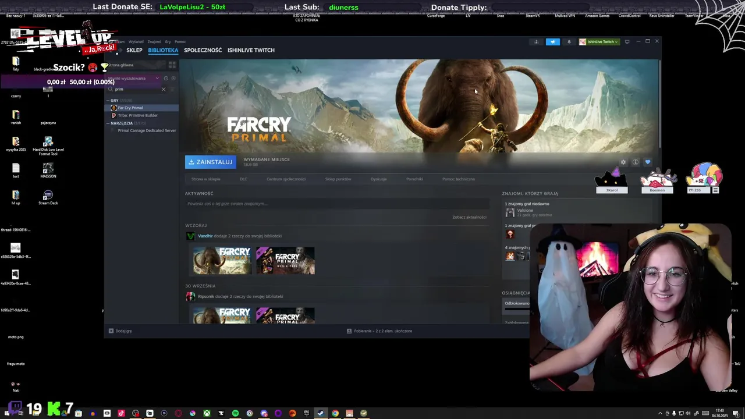This screenshot has height=419, width=745.
Task: Enter Big Picture mode icon
Action: coord(627,42)
